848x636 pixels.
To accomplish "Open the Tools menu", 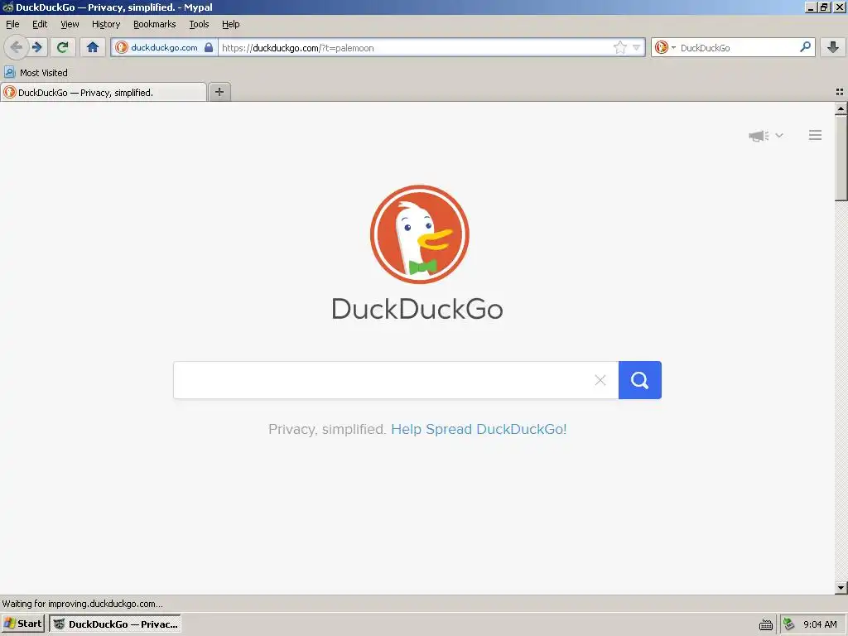I will (x=199, y=24).
